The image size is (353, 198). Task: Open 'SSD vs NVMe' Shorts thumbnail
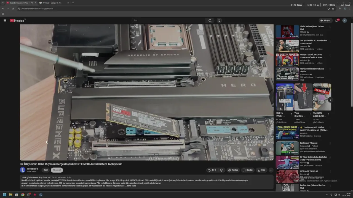[x=285, y=97]
